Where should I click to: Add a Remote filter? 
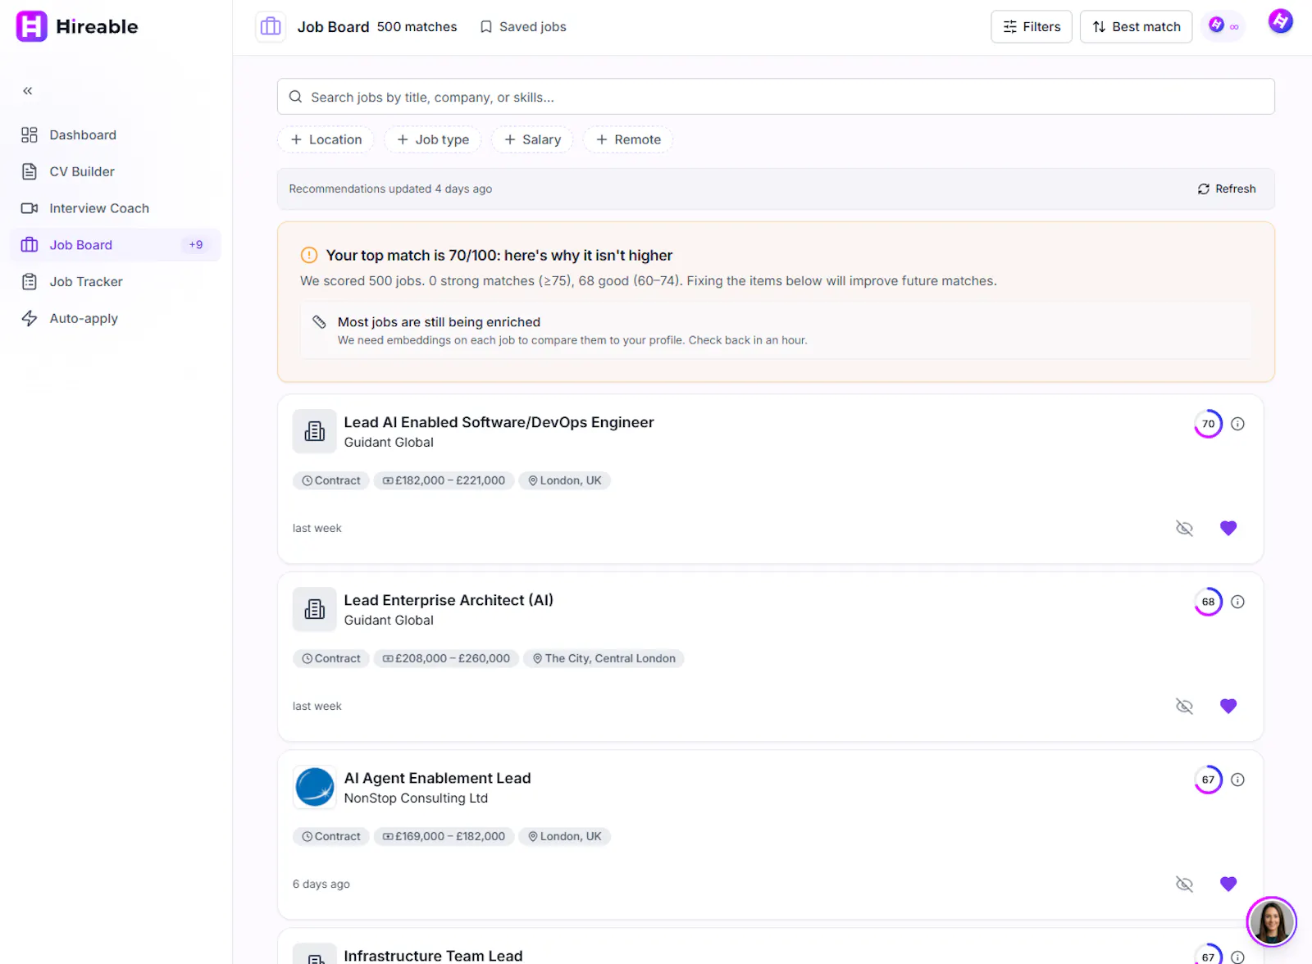628,139
